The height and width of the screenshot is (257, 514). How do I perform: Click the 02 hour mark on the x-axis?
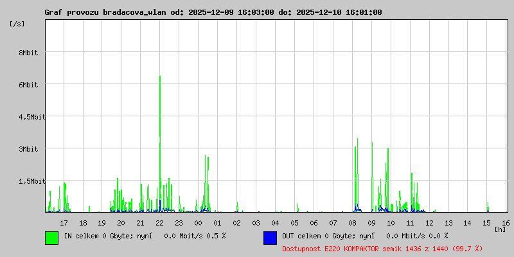pos(237,222)
